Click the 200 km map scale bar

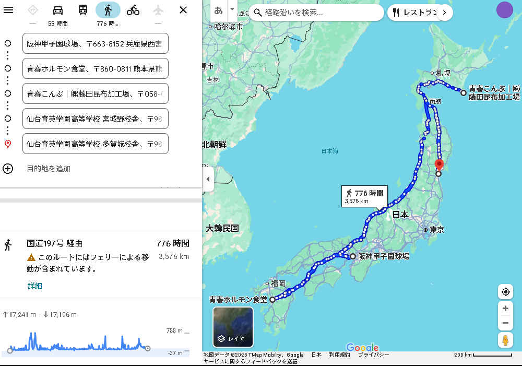click(483, 355)
